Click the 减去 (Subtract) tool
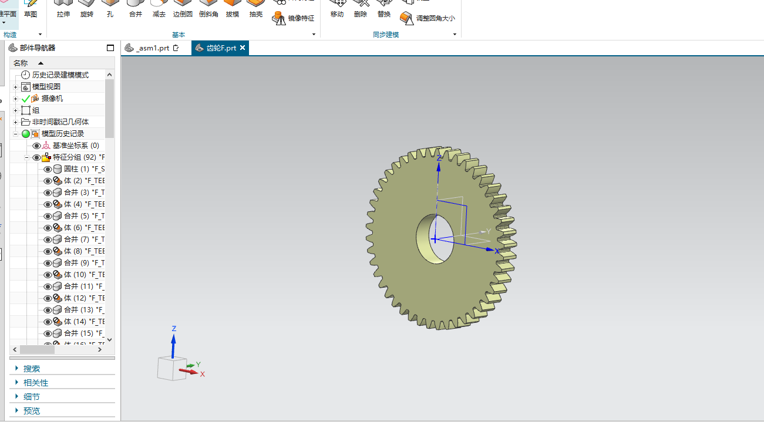 coord(159,9)
